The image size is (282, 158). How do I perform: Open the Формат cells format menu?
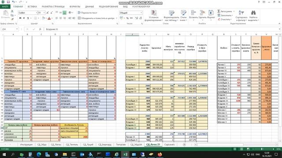pyautogui.click(x=211, y=14)
